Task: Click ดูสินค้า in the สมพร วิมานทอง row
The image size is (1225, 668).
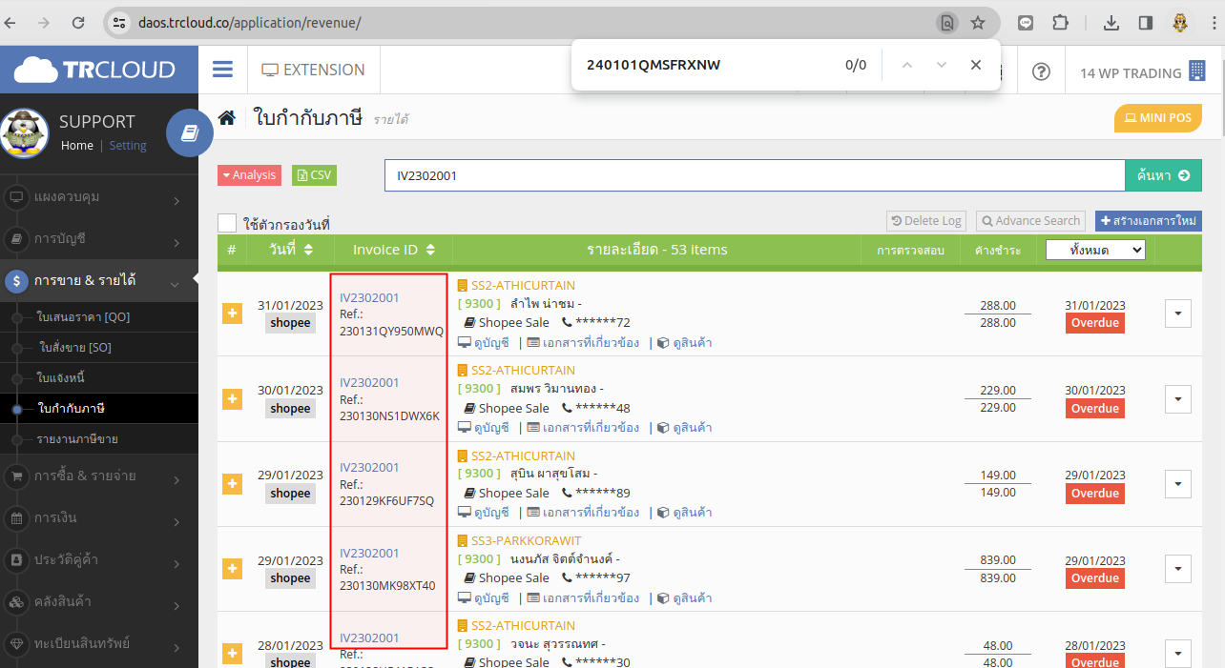Action: 685,427
